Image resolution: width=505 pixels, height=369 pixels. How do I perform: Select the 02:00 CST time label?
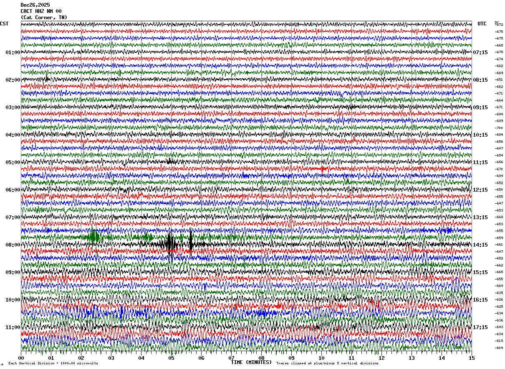coord(13,80)
